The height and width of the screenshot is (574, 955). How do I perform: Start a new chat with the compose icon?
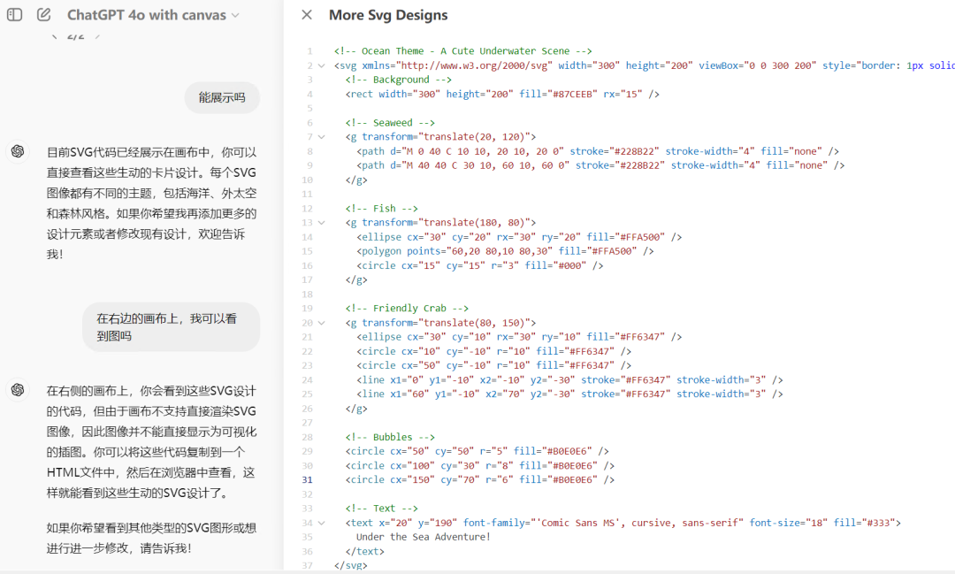[x=44, y=15]
